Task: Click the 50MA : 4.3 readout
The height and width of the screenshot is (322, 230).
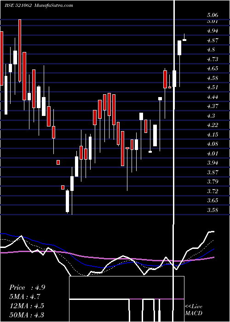Action: click(27, 315)
